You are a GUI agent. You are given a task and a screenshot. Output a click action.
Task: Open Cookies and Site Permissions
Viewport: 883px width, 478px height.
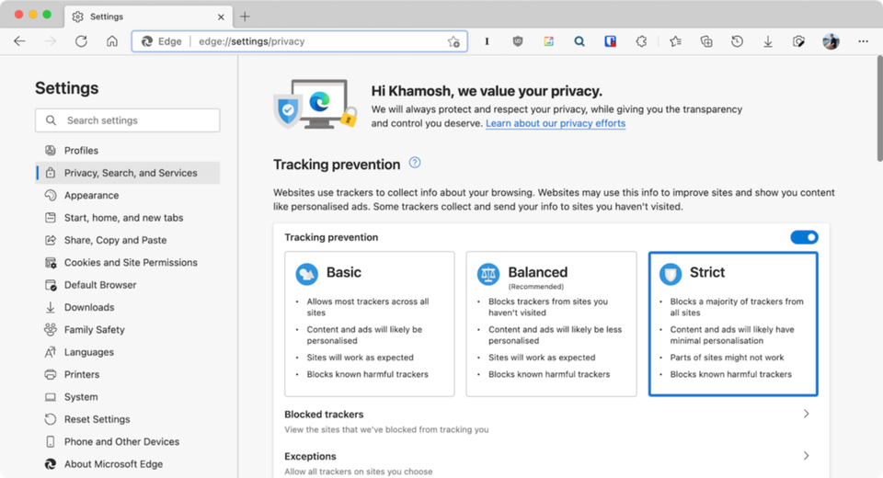pos(128,262)
